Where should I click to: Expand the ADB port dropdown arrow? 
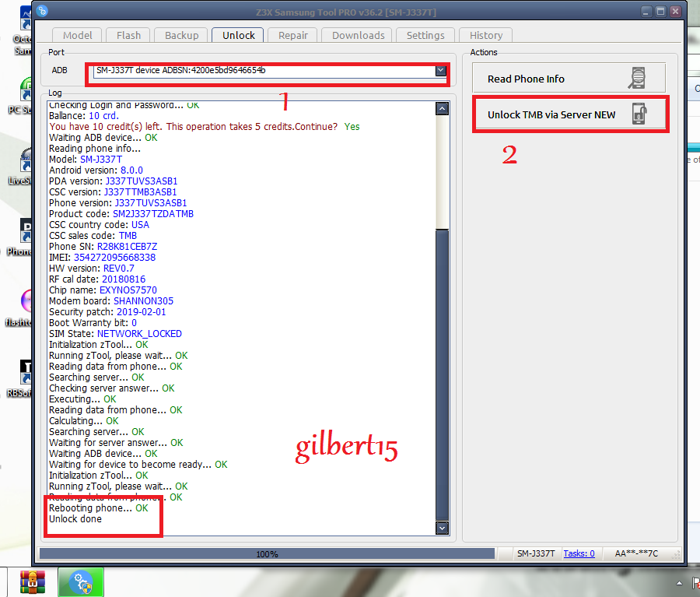pos(441,71)
